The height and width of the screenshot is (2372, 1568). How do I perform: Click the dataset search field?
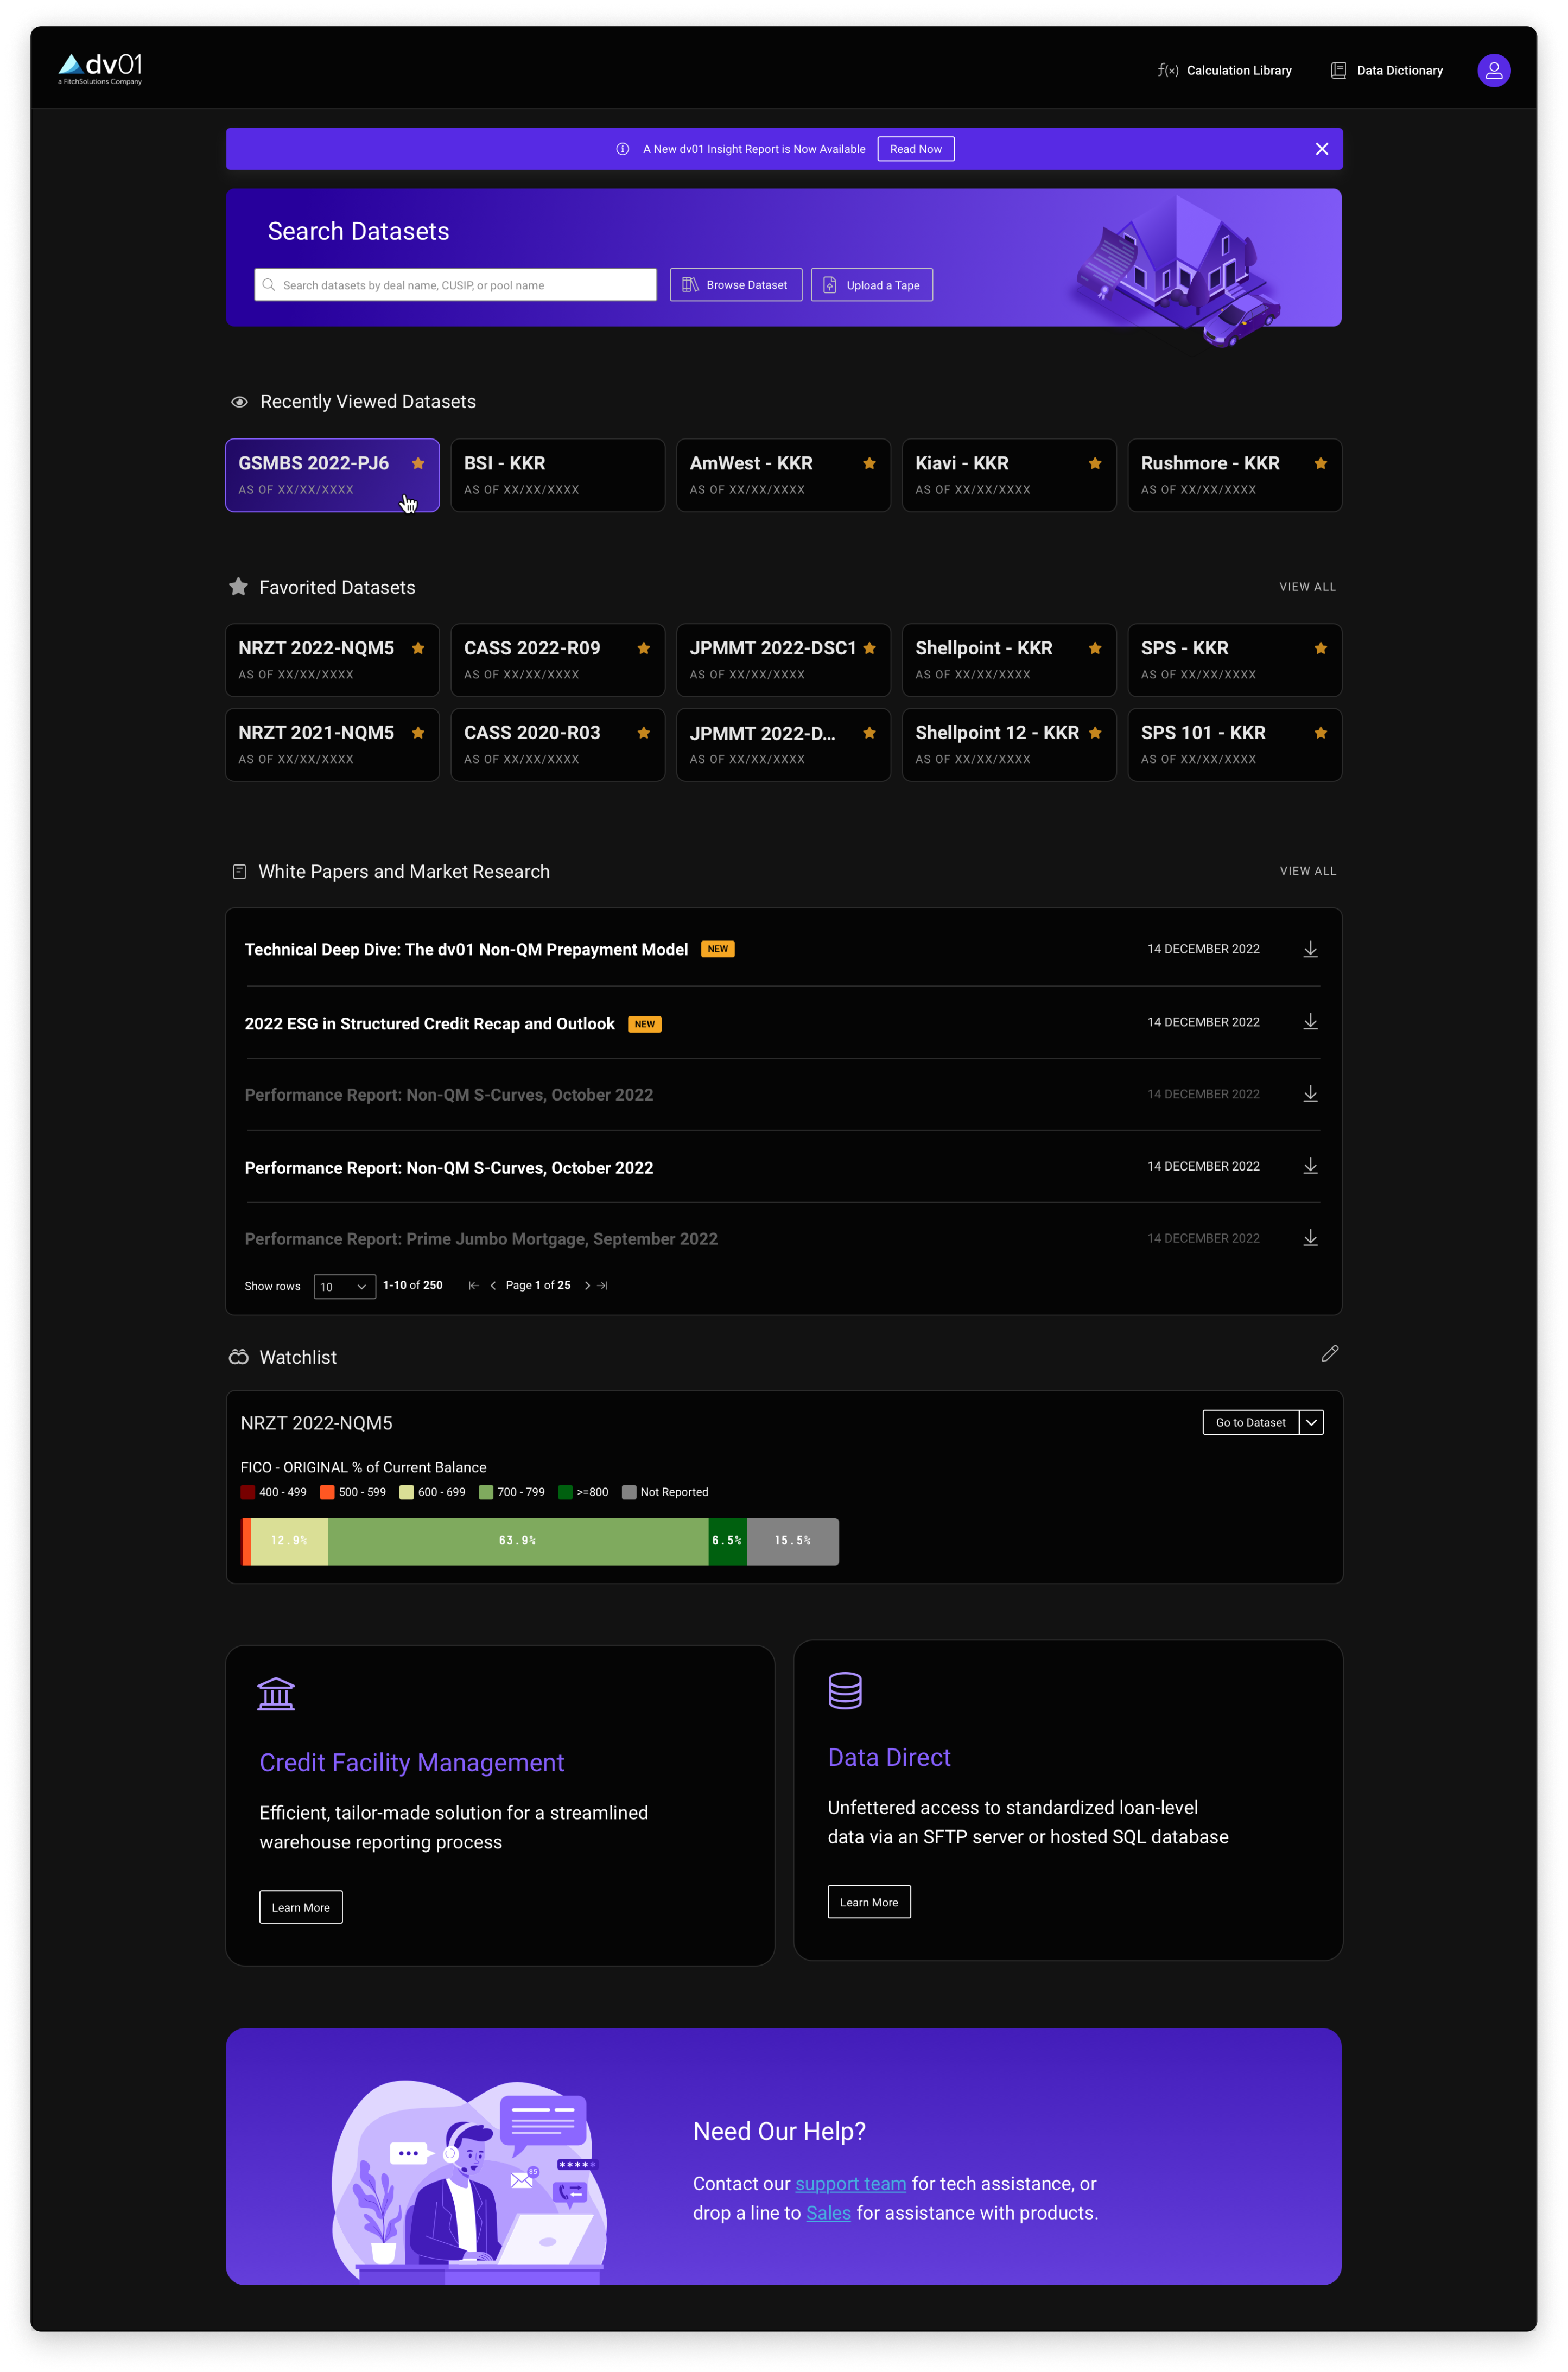[455, 285]
